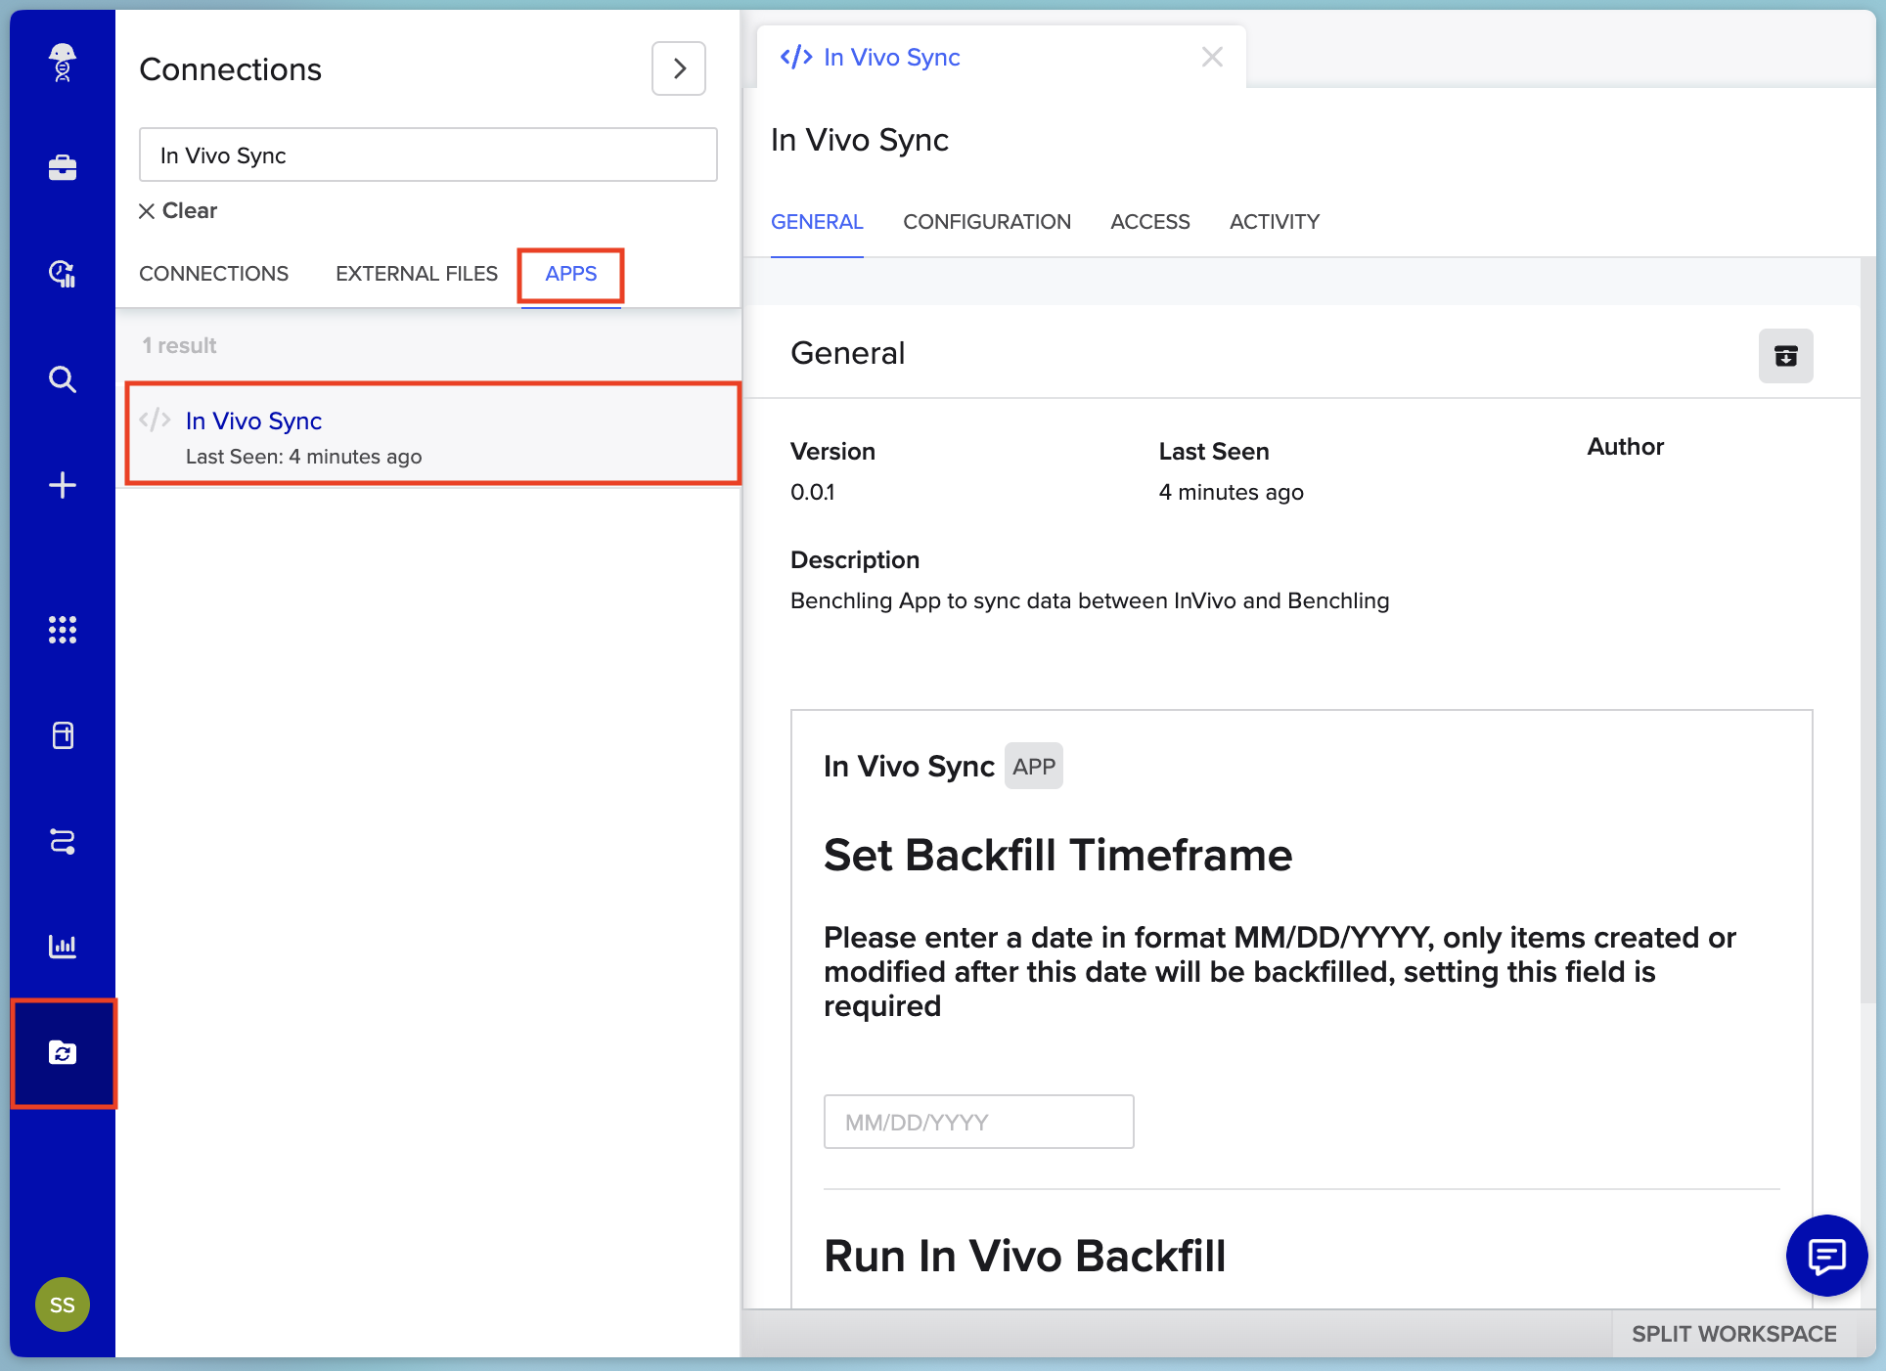Click the 'Run In Vivo Backfill' heading

coord(1025,1257)
